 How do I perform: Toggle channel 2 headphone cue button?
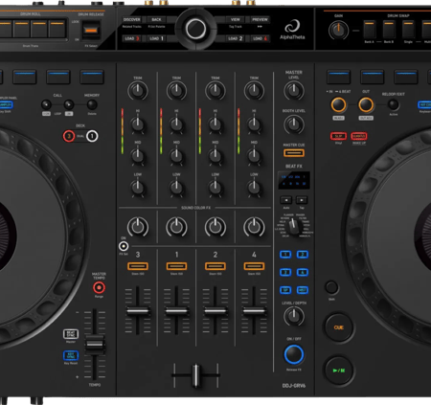(215, 266)
